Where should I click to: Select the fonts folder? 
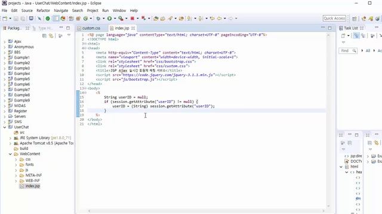click(29, 165)
